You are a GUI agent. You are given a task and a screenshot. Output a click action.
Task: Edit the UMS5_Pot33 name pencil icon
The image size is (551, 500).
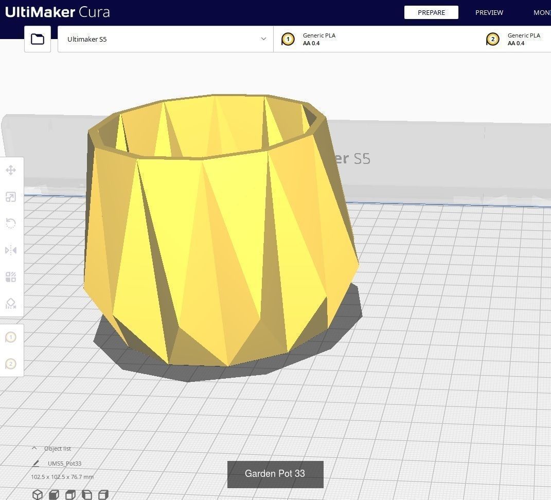[35, 464]
